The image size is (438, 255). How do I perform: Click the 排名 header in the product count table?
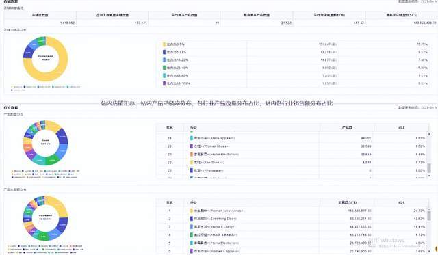point(170,127)
